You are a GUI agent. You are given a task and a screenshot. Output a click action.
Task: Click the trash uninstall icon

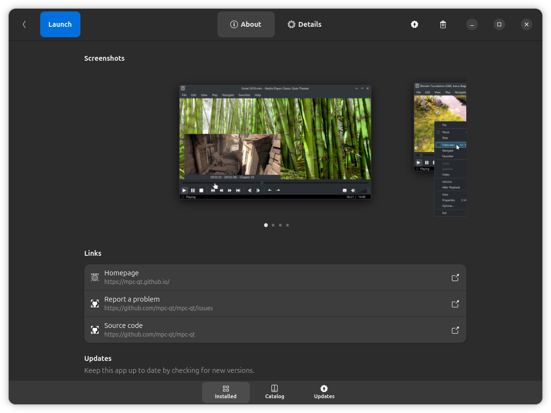(x=443, y=24)
